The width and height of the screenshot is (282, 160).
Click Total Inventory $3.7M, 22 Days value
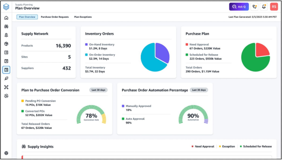point(95,72)
